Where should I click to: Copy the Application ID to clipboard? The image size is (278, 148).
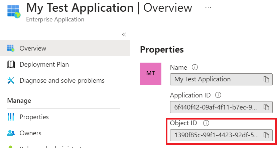[x=266, y=107]
